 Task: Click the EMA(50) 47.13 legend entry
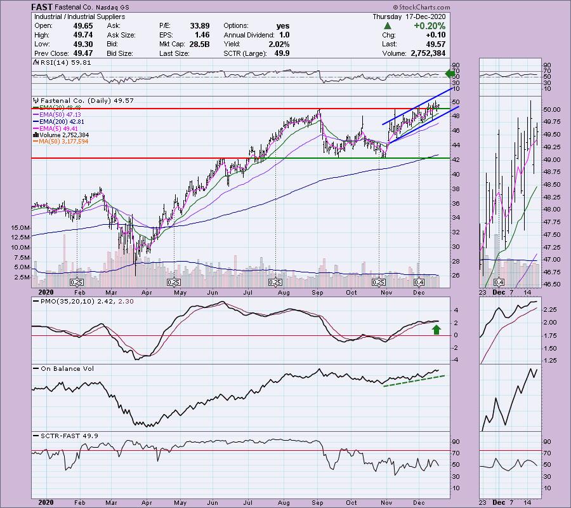pyautogui.click(x=57, y=114)
